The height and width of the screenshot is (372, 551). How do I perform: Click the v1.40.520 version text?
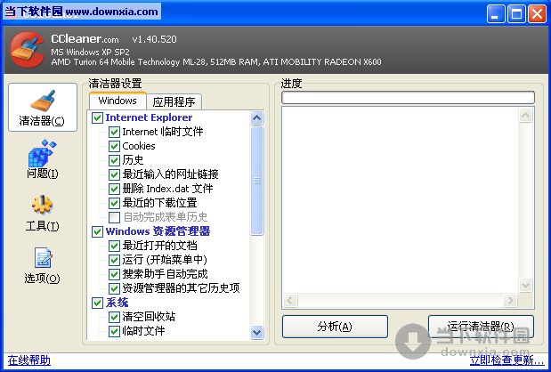click(154, 39)
